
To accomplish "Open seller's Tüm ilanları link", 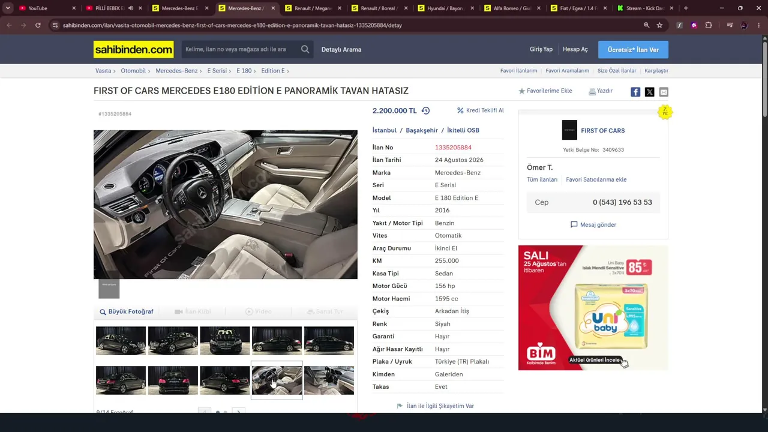I will (542, 179).
